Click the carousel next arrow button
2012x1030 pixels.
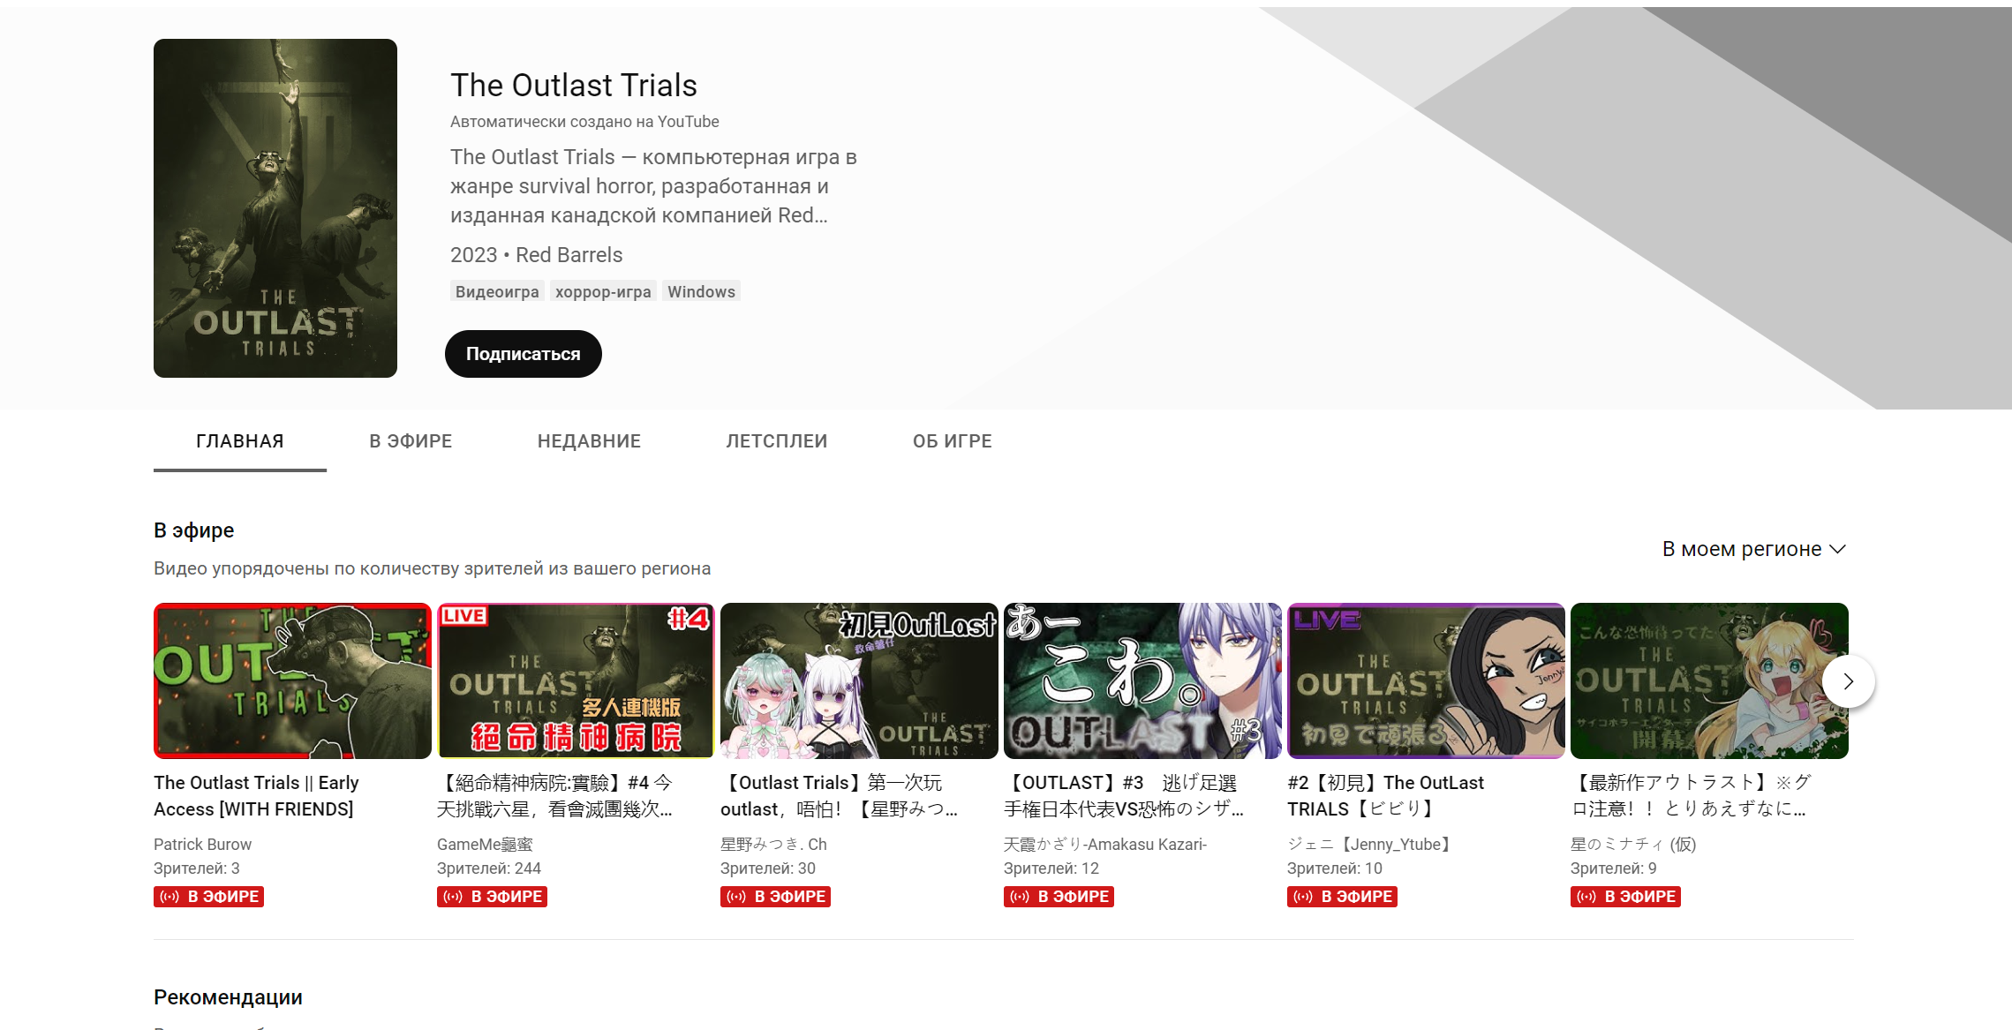[1848, 681]
